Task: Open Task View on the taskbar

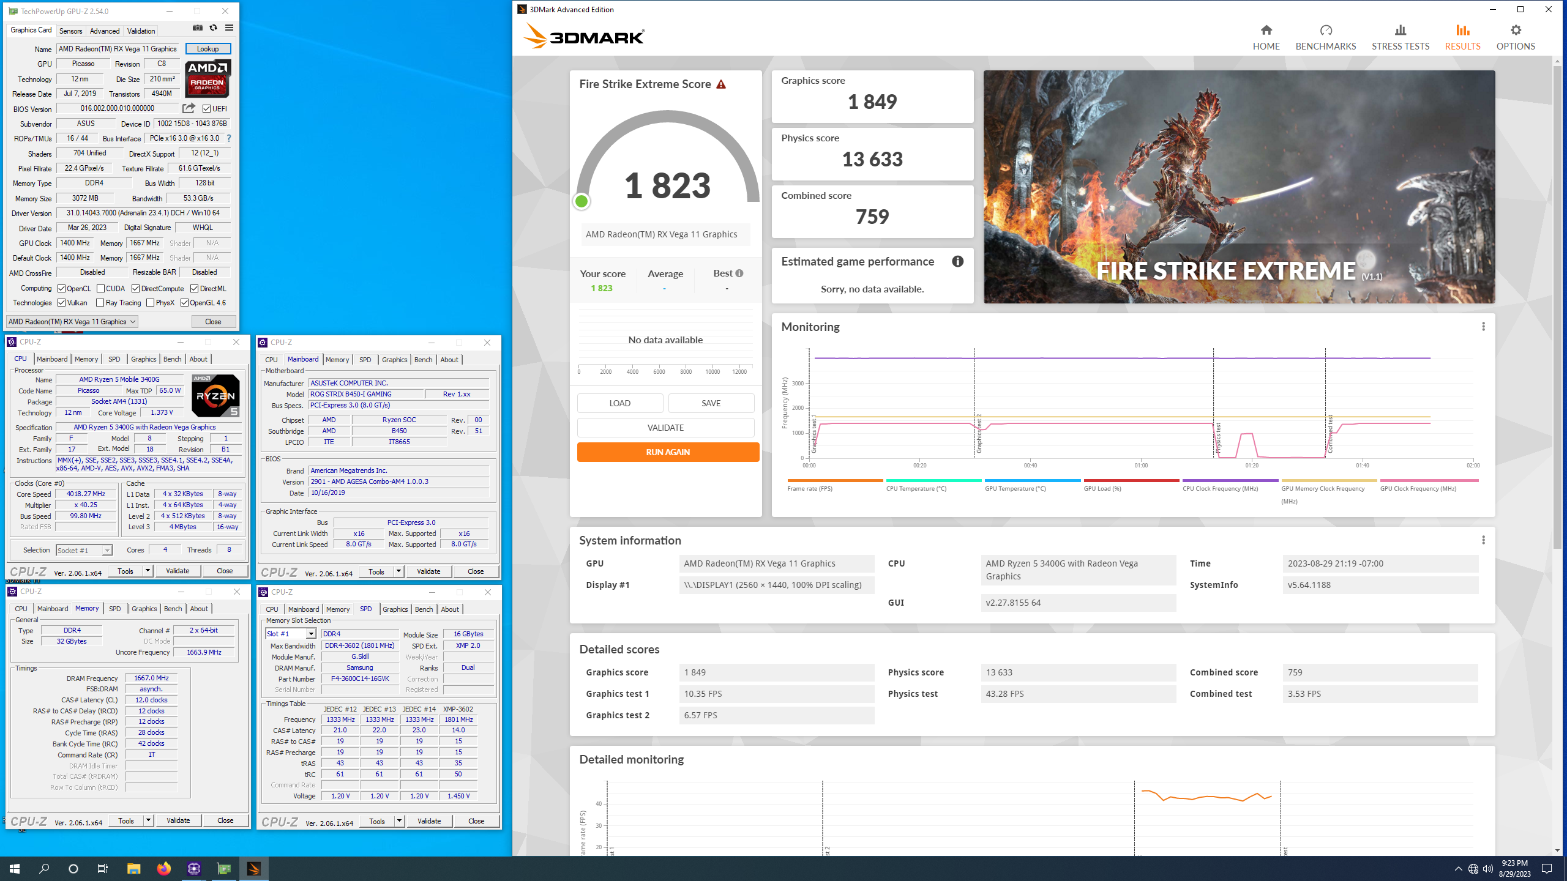Action: pos(103,869)
